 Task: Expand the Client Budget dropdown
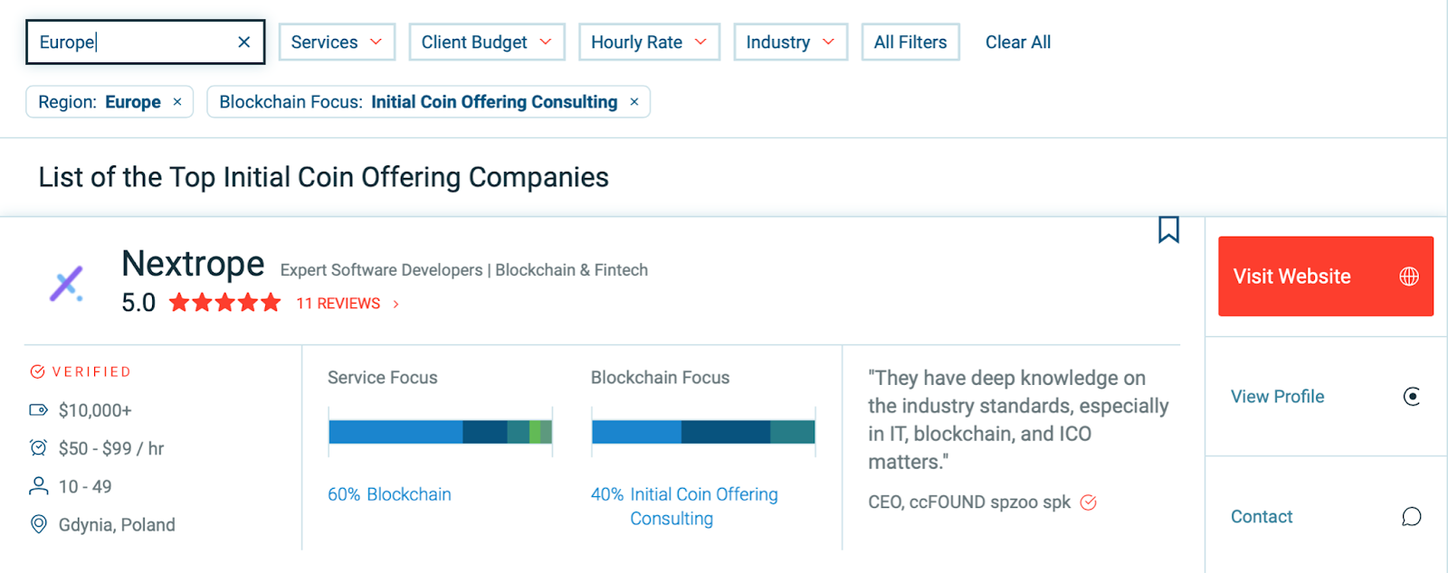[487, 42]
